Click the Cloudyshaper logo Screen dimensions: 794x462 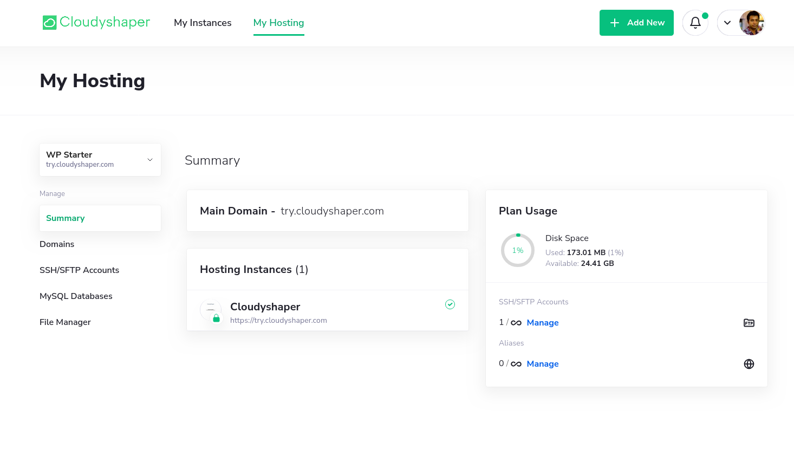(x=96, y=22)
